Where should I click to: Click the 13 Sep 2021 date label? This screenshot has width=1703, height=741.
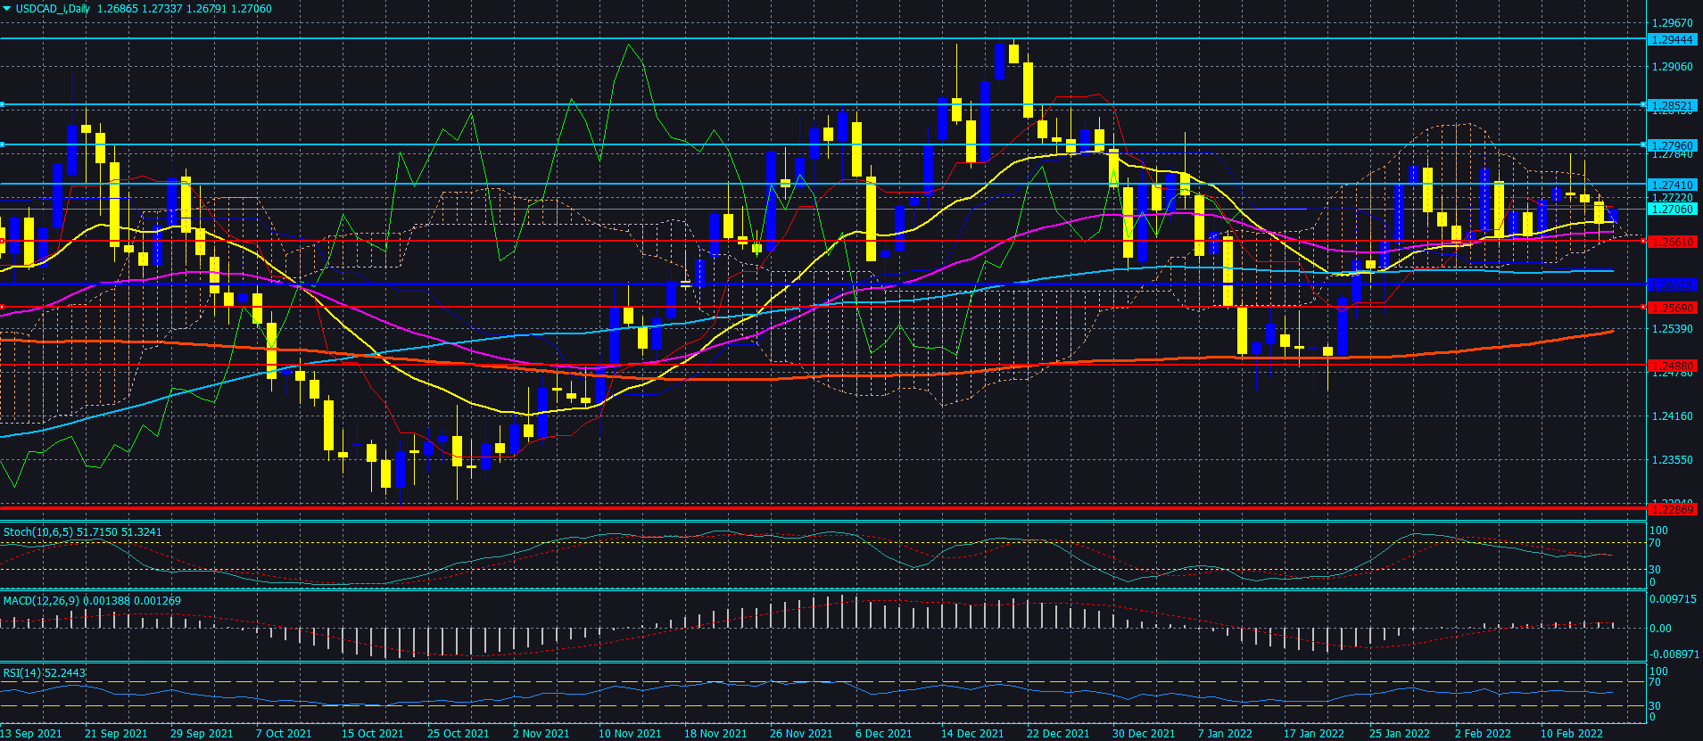[31, 734]
